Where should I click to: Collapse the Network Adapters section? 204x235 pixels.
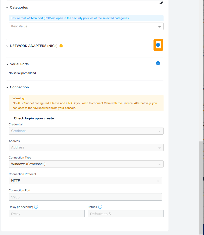tap(7, 46)
